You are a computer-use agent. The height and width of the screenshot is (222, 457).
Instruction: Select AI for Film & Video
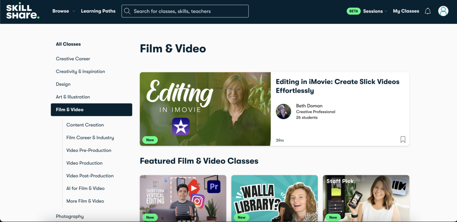click(85, 188)
